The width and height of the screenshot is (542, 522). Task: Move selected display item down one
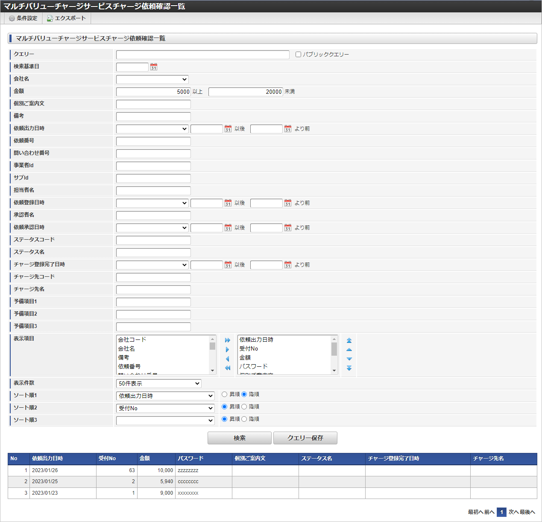coord(349,359)
